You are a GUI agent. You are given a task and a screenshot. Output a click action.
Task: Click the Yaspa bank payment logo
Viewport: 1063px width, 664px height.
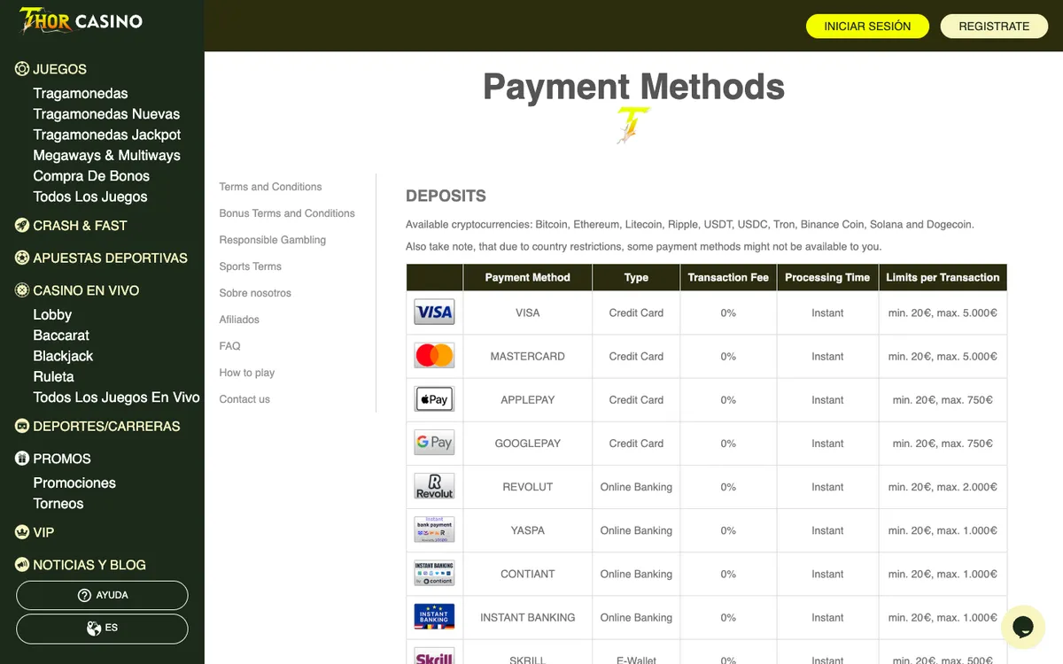[x=434, y=529]
